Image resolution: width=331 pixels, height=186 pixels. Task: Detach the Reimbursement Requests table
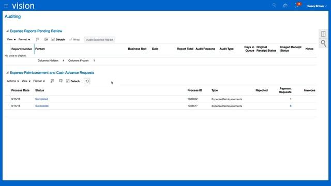tap(73, 81)
